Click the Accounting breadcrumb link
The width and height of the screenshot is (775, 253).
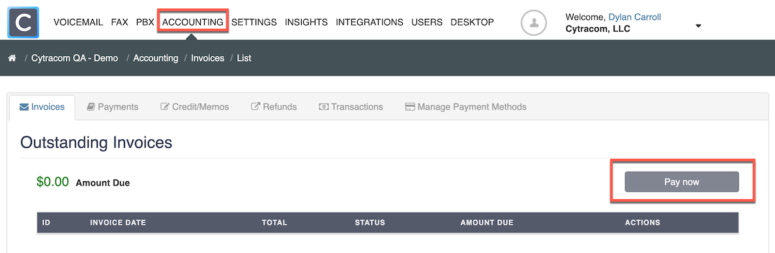click(156, 58)
